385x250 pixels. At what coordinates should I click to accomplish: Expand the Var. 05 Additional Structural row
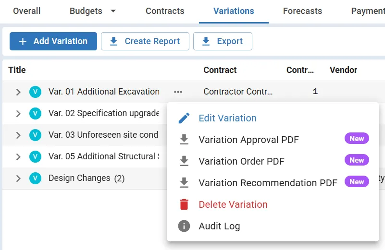pos(18,156)
